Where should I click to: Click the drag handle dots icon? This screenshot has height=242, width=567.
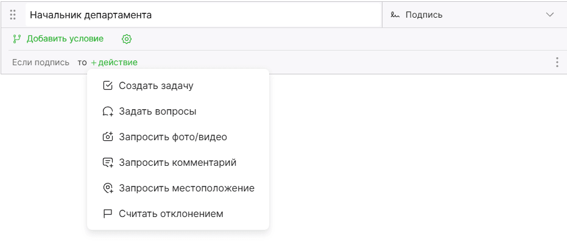pos(13,15)
